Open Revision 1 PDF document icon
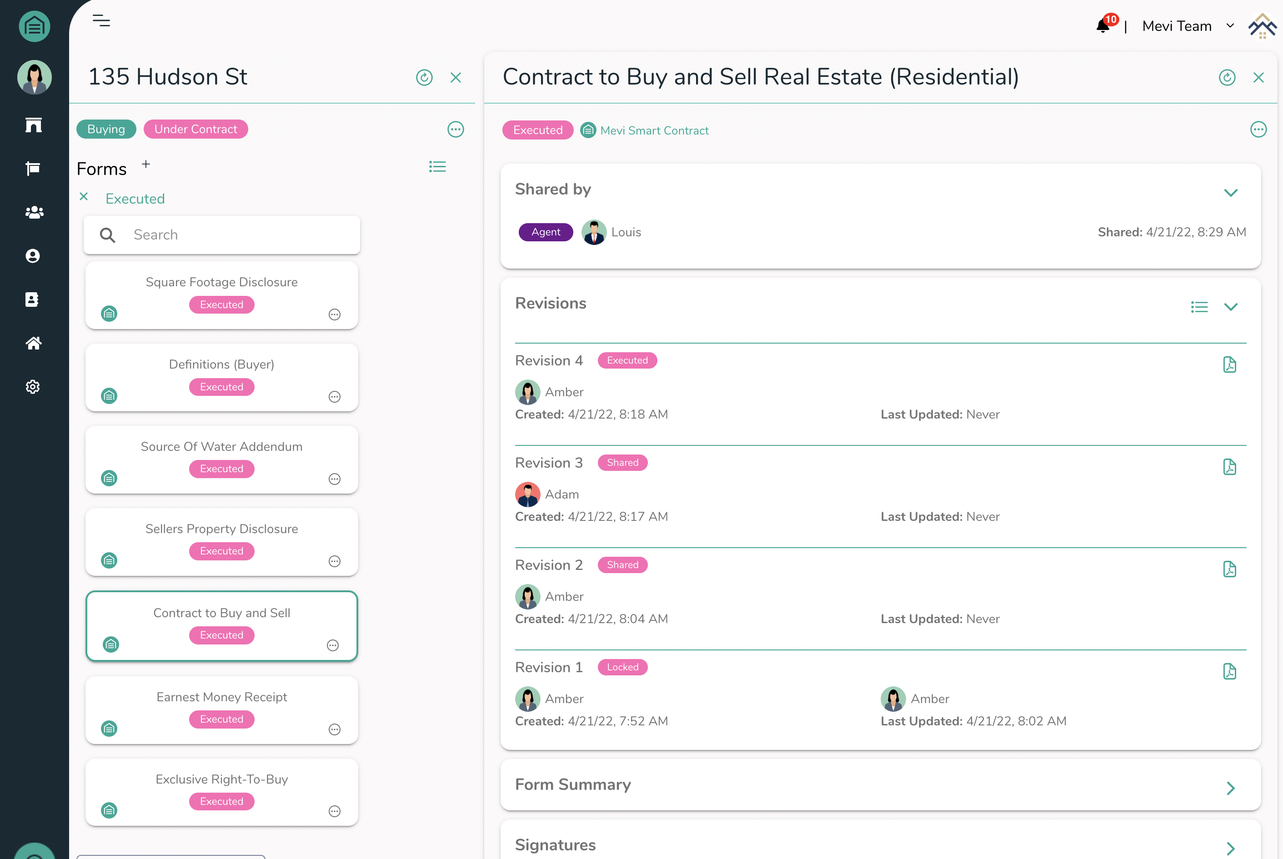 (x=1229, y=671)
